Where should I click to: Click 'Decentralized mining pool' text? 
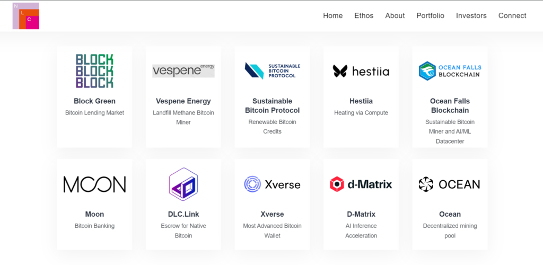click(450, 231)
